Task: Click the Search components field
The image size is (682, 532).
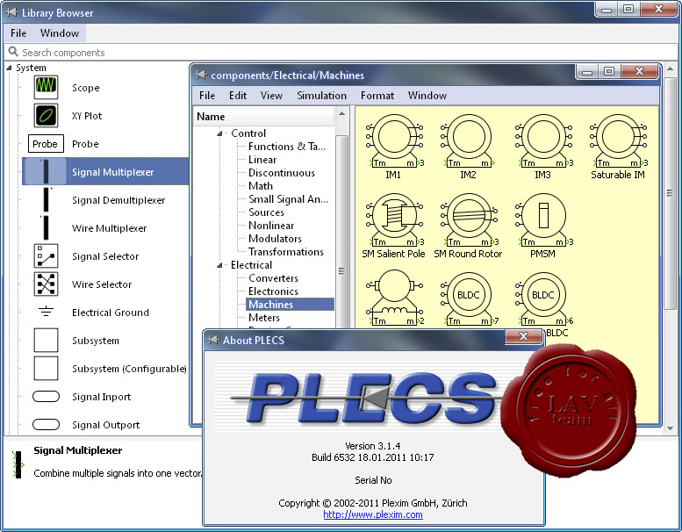Action: pos(341,52)
